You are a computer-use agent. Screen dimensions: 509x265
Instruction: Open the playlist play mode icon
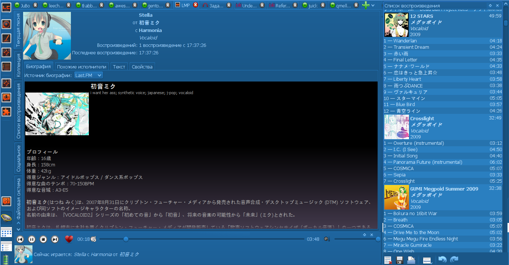(428, 260)
